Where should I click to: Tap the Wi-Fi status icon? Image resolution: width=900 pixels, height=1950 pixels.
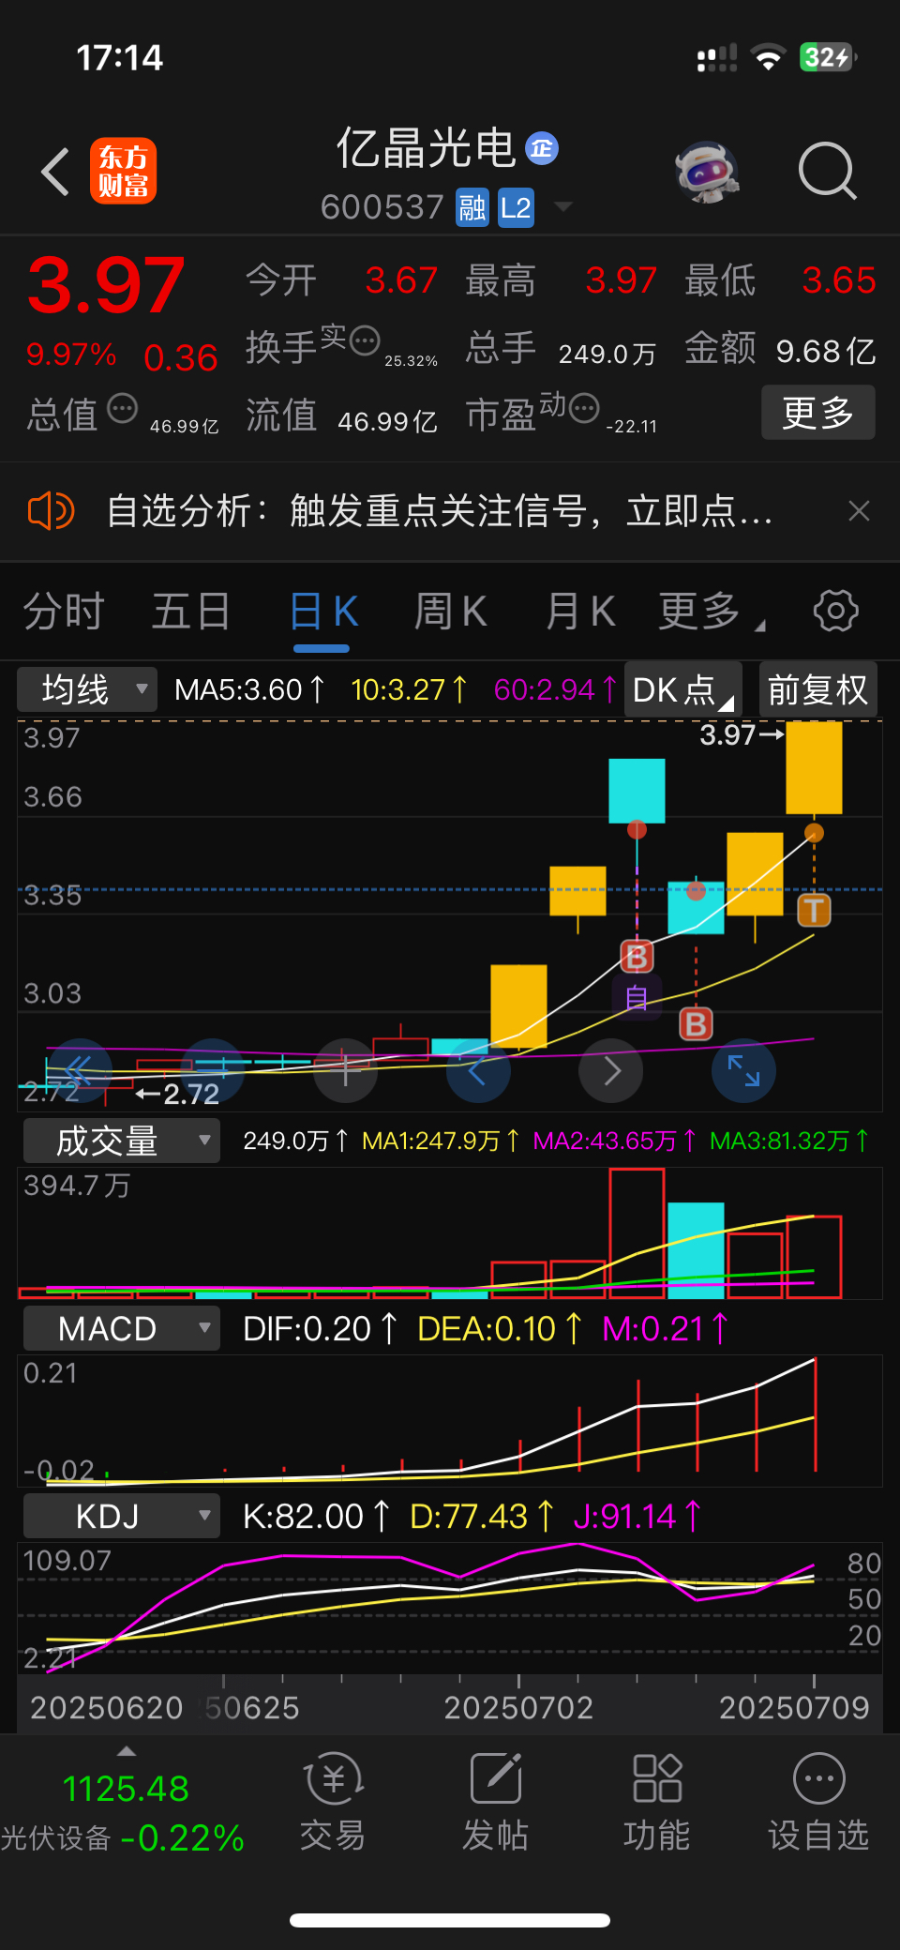point(769,58)
